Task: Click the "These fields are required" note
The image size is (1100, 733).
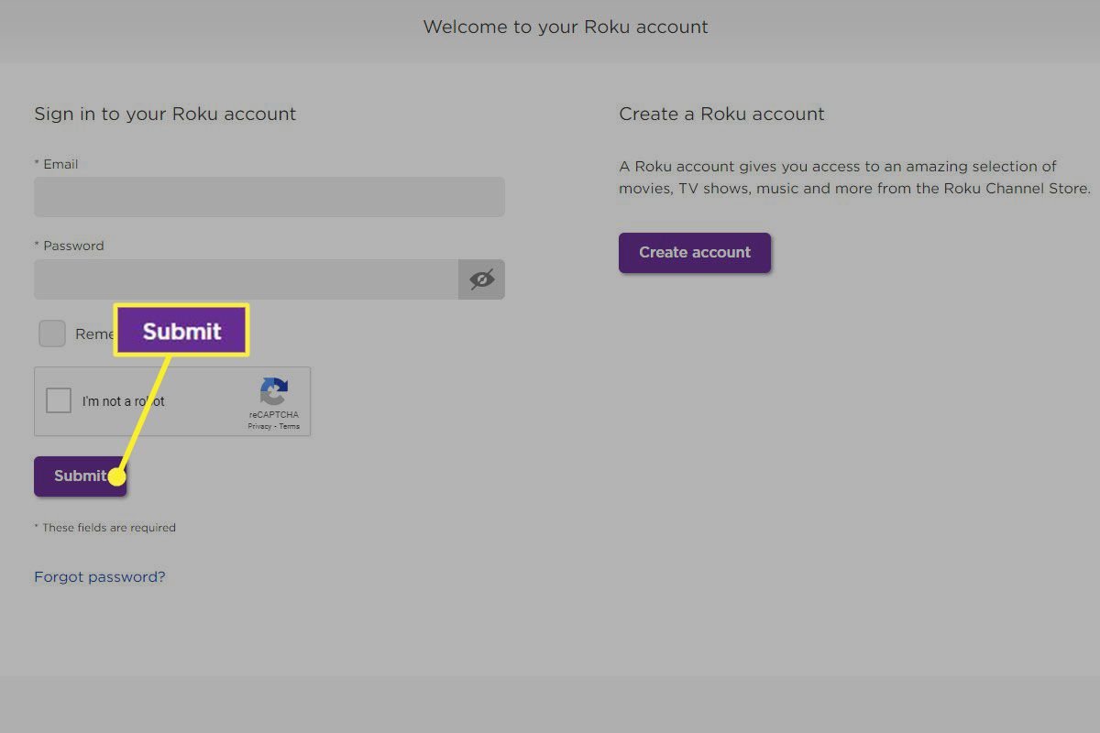Action: tap(104, 527)
